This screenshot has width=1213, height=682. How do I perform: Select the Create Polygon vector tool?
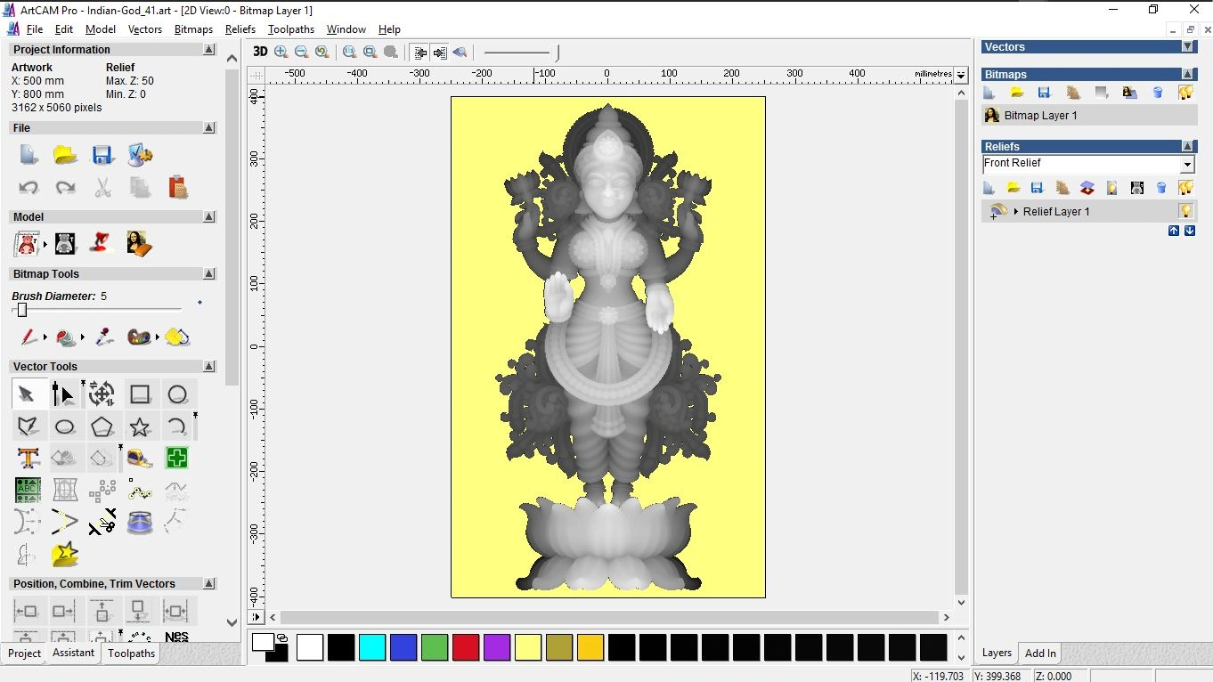(102, 426)
